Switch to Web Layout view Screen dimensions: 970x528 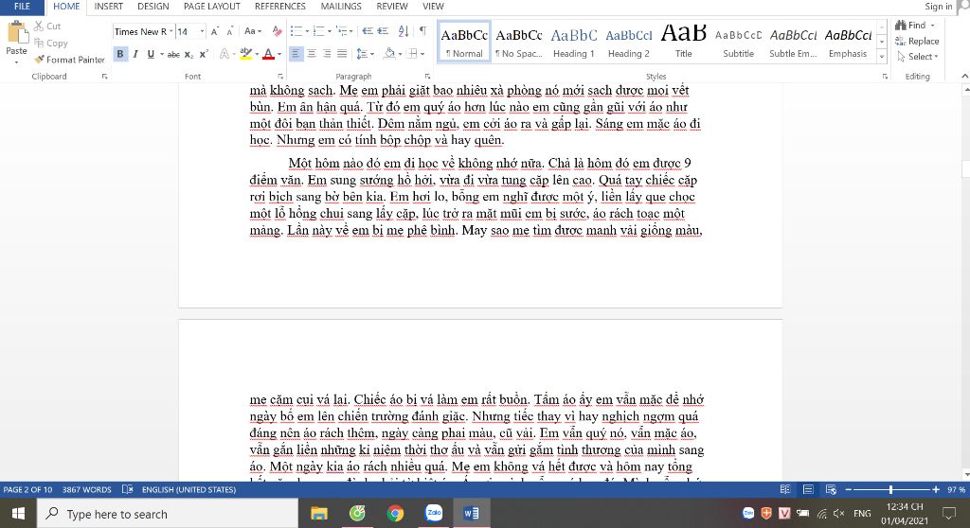[831, 489]
